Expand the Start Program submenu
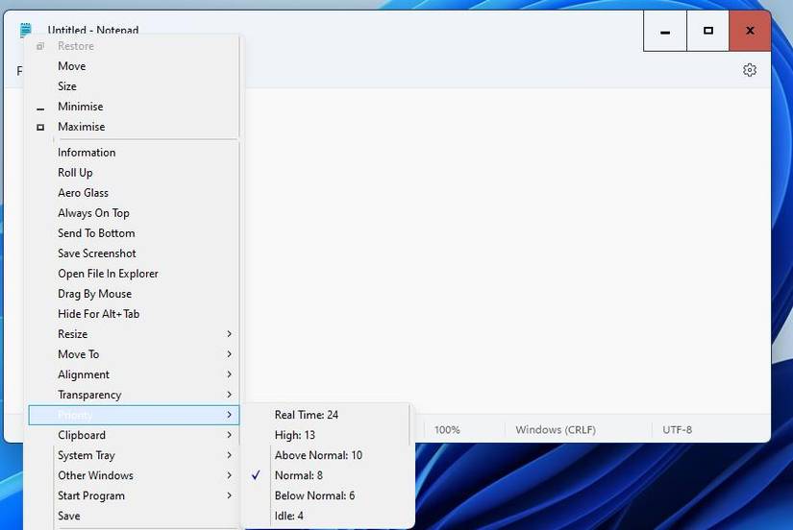Image resolution: width=793 pixels, height=530 pixels. coord(134,496)
